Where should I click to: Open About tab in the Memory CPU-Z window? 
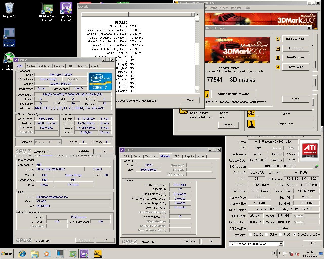click(x=201, y=156)
